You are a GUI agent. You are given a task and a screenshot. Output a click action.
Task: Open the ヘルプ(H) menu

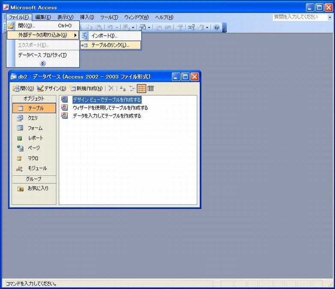coord(164,17)
